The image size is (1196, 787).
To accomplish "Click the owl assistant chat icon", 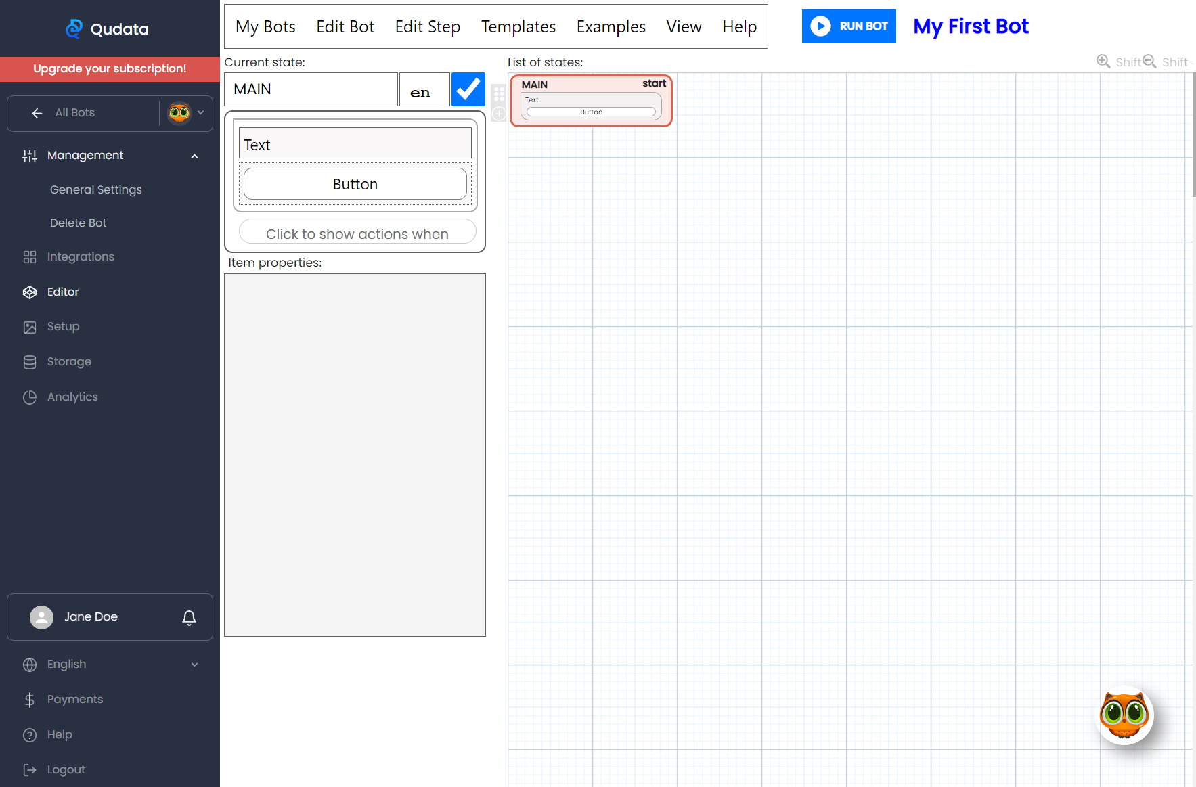I will (1124, 715).
